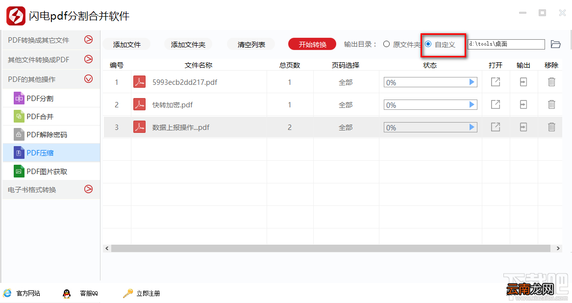
Task: Start conversion arrow for 数据上报操作 pdf
Action: tap(472, 127)
